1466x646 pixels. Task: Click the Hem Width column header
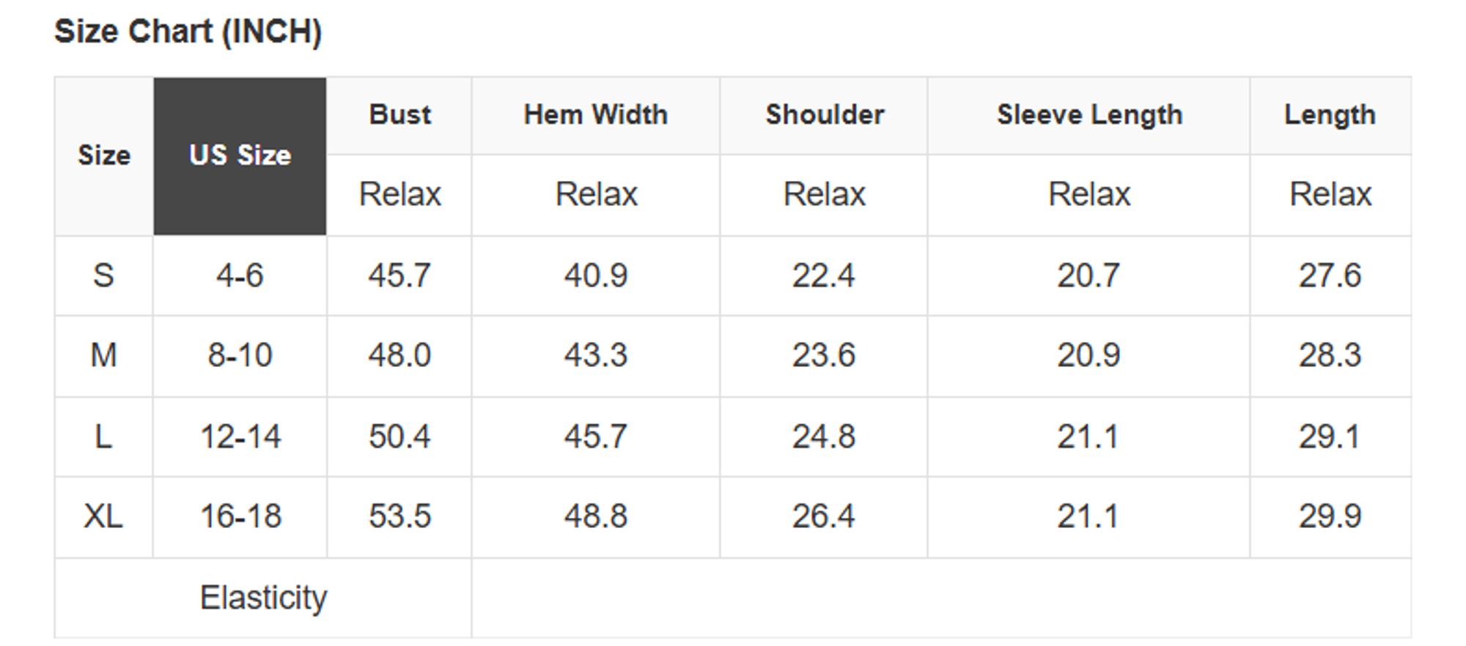595,115
